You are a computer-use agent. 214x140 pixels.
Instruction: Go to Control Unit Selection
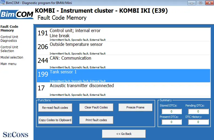pos(9,49)
